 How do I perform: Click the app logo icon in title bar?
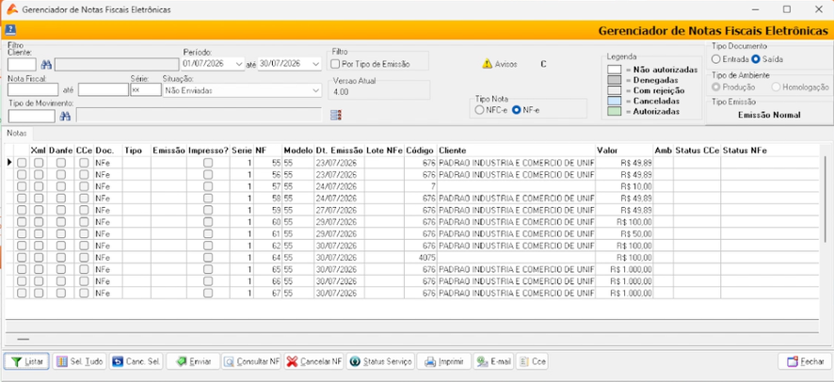point(10,9)
